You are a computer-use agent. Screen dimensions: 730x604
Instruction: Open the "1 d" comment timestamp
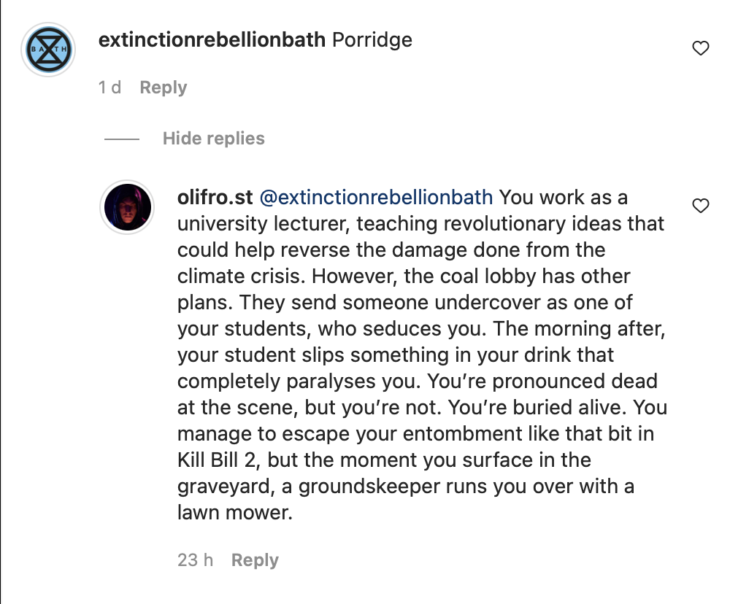(109, 88)
